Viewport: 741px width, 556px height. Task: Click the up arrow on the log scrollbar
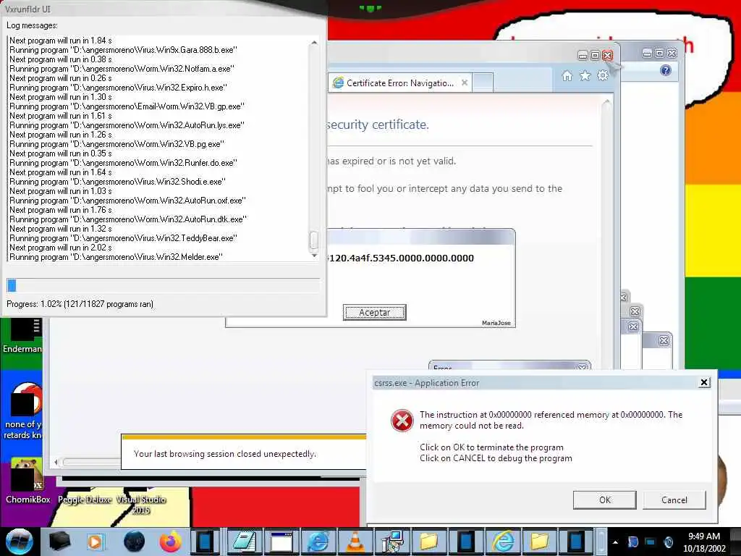[x=314, y=43]
